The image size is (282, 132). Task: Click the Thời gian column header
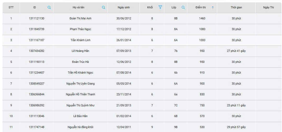[236, 8]
